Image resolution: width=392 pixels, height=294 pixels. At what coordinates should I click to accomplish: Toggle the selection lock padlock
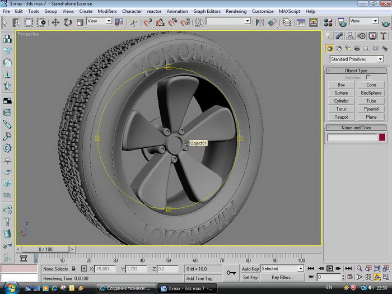[74, 269]
